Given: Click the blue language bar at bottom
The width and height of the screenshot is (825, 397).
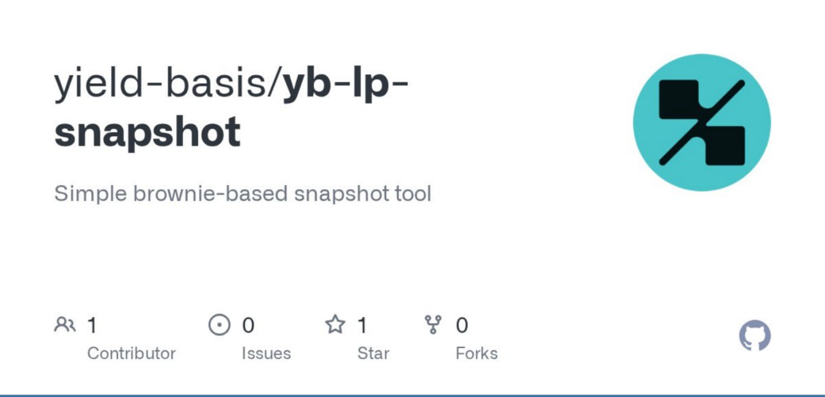Looking at the screenshot, I should [x=412, y=395].
